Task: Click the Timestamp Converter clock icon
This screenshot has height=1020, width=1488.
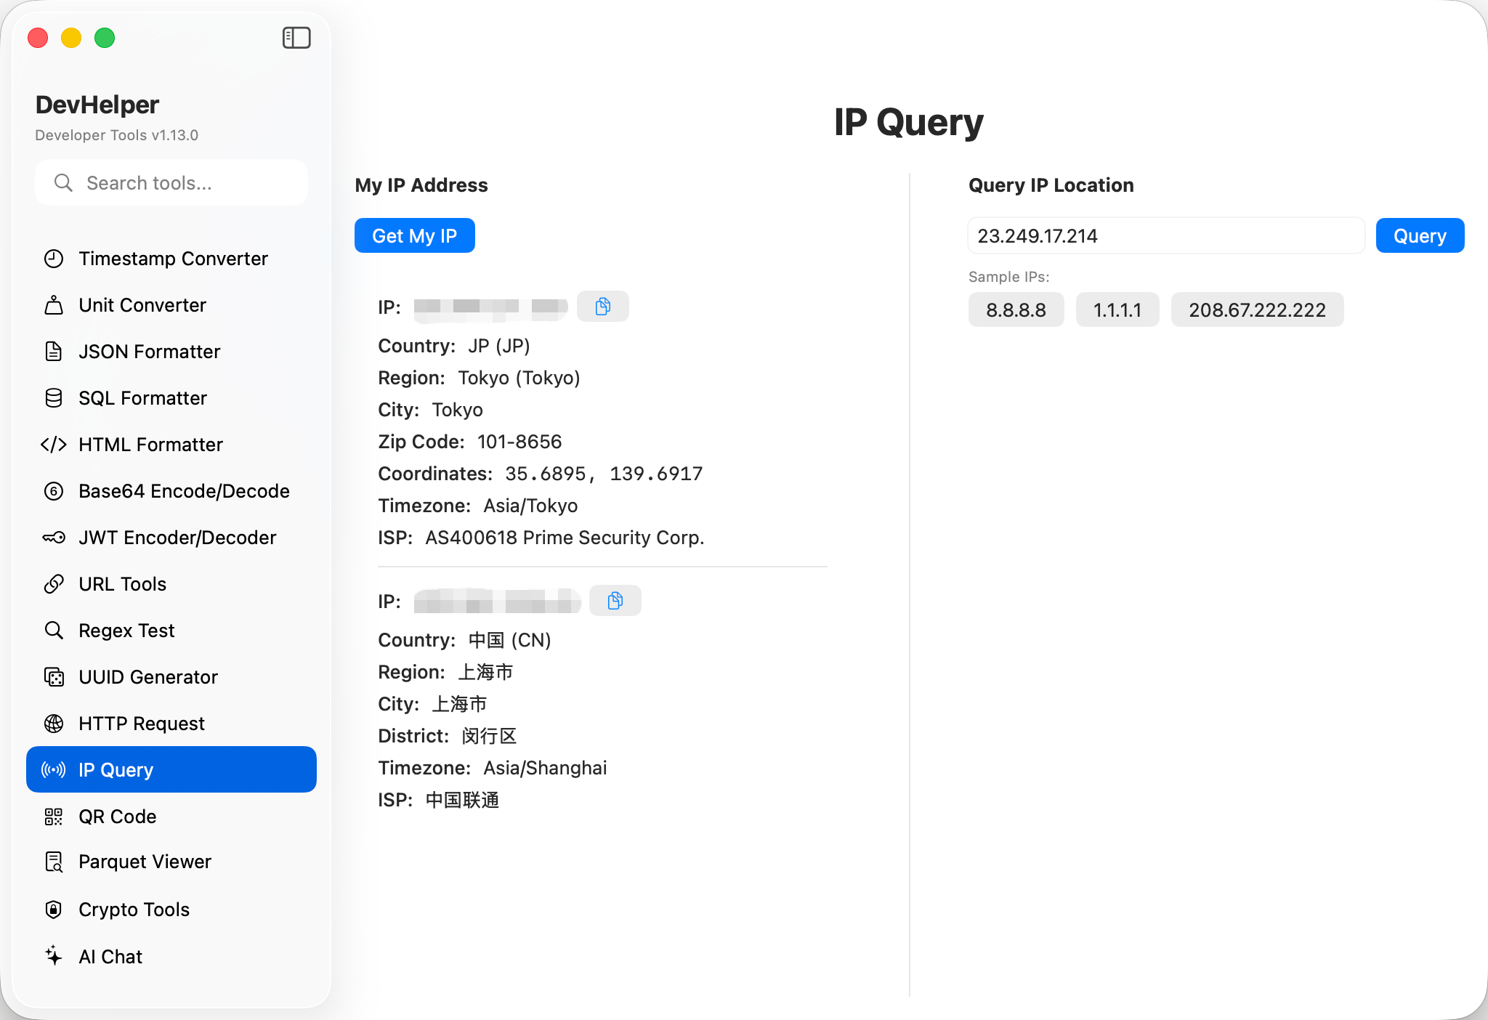Action: pyautogui.click(x=54, y=259)
